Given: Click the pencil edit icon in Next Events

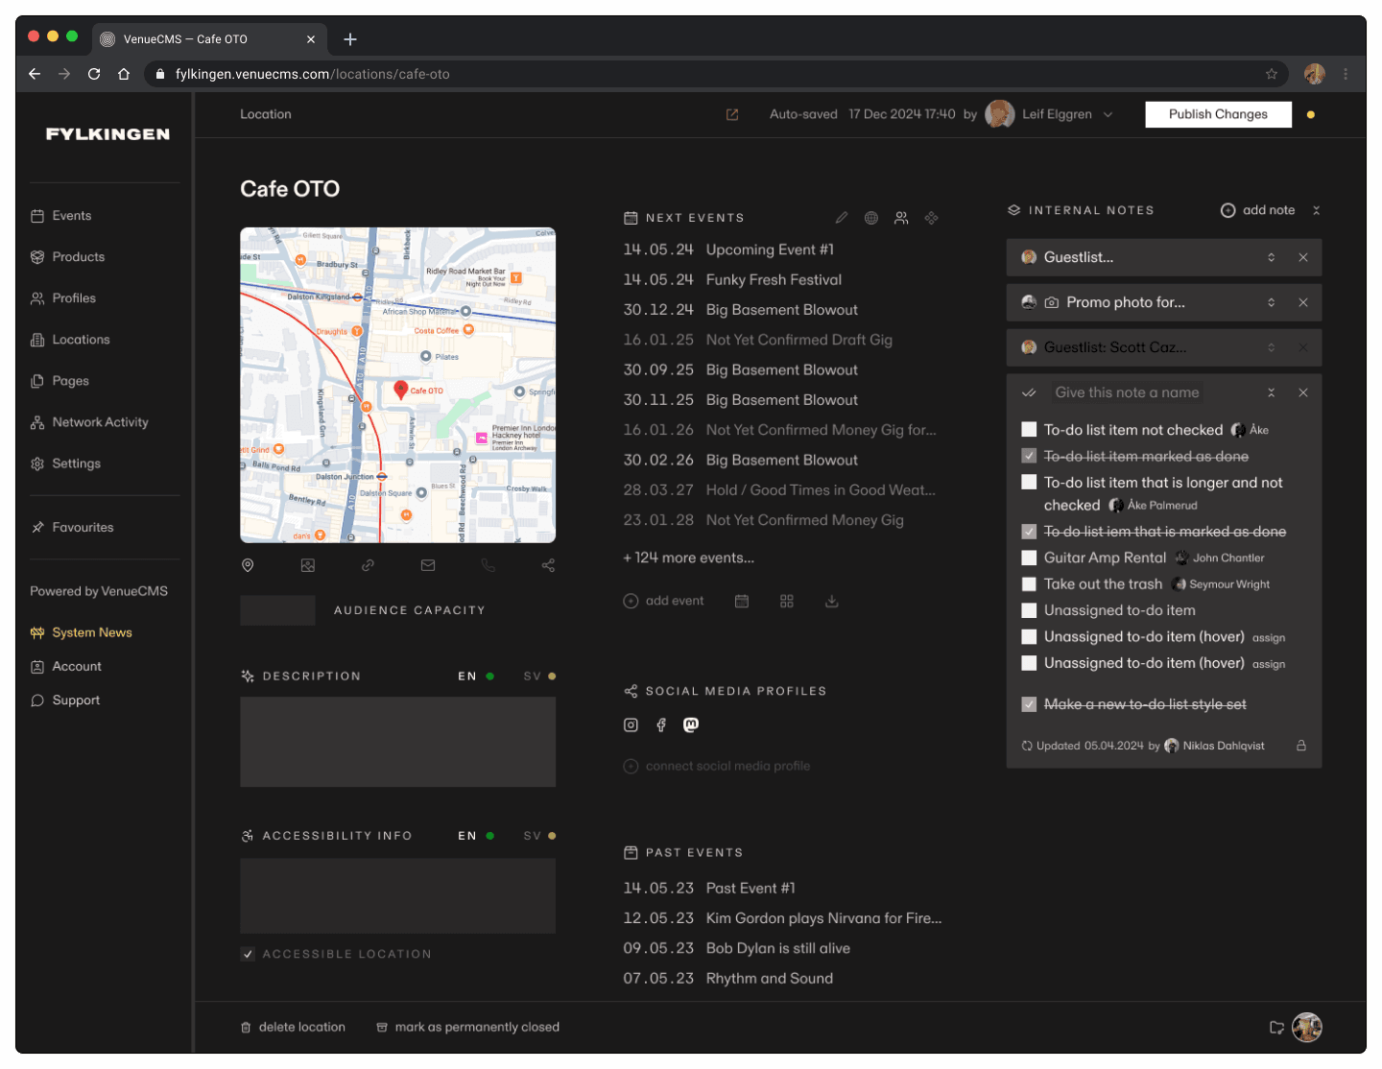Looking at the screenshot, I should (842, 218).
